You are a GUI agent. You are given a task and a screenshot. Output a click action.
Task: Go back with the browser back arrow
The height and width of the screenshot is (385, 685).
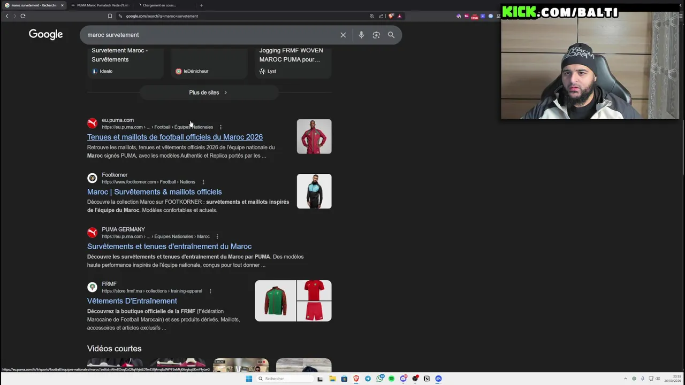click(x=7, y=16)
